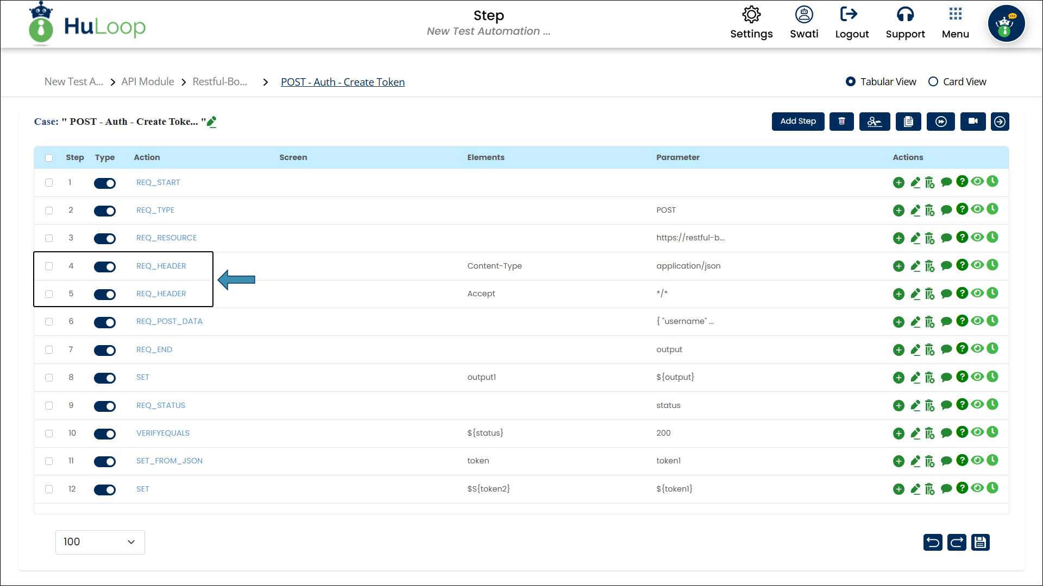Open the 100 rows-per-page dropdown
This screenshot has width=1043, height=586.
(x=100, y=542)
